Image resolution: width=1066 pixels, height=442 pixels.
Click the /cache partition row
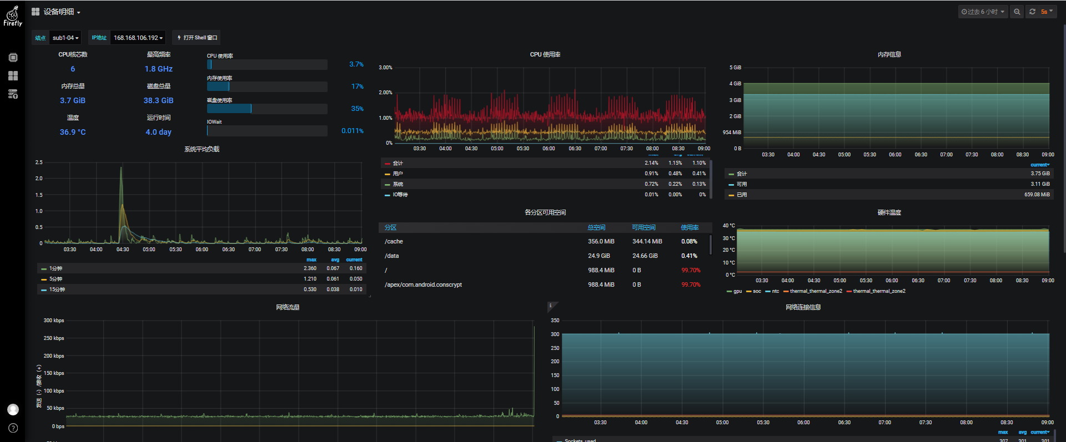point(544,241)
